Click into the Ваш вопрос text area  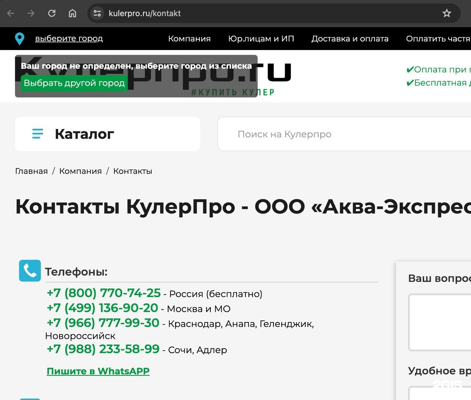coord(440,322)
